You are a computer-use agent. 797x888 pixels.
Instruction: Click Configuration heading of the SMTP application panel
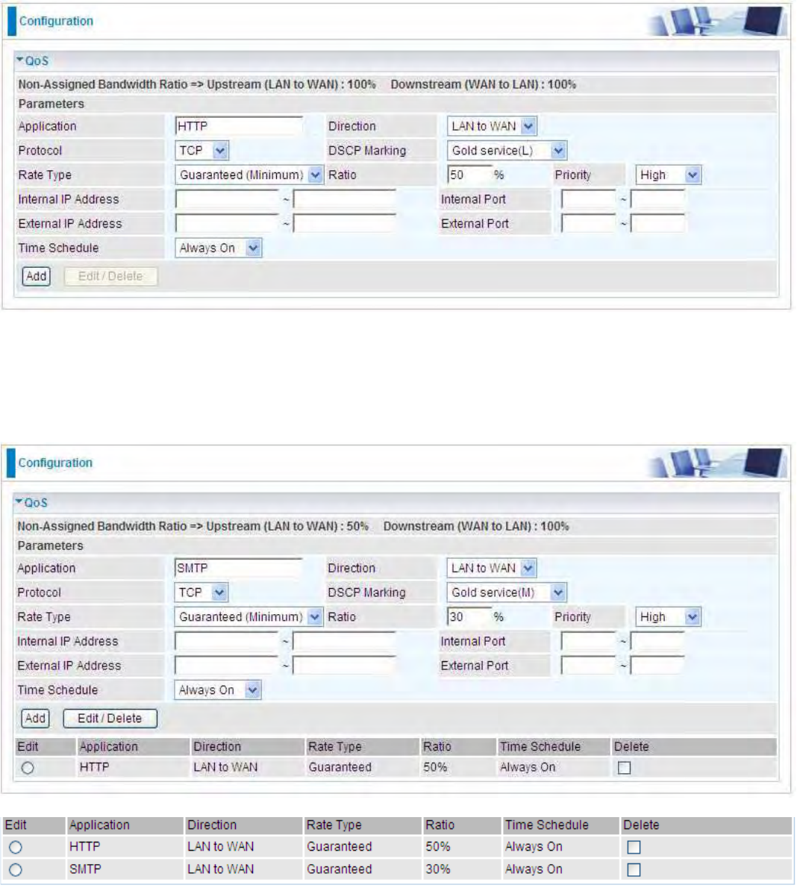[55, 463]
